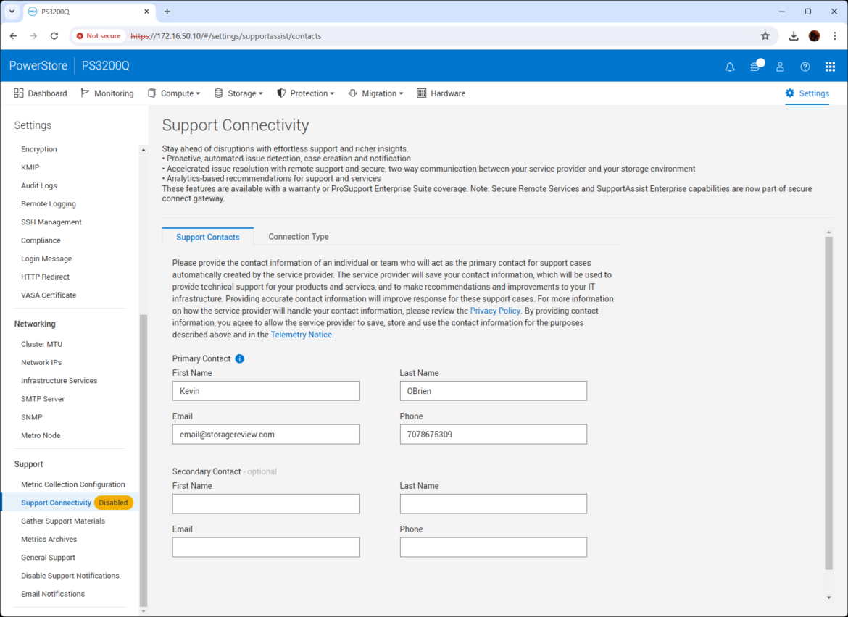Click the Monitoring flag icon
This screenshot has height=617, width=848.
[x=85, y=93]
